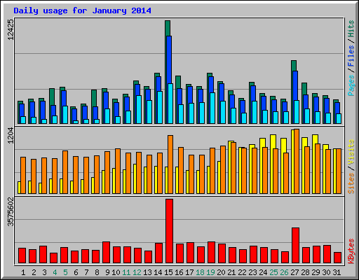Click the 'Visits' legend label
This screenshot has width=359, height=280.
[x=351, y=153]
